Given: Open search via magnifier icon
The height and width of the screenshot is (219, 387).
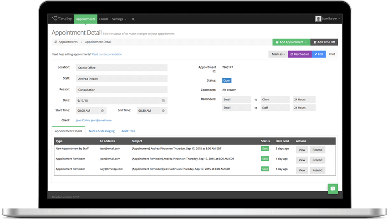Looking at the screenshot, I should click(x=133, y=19).
